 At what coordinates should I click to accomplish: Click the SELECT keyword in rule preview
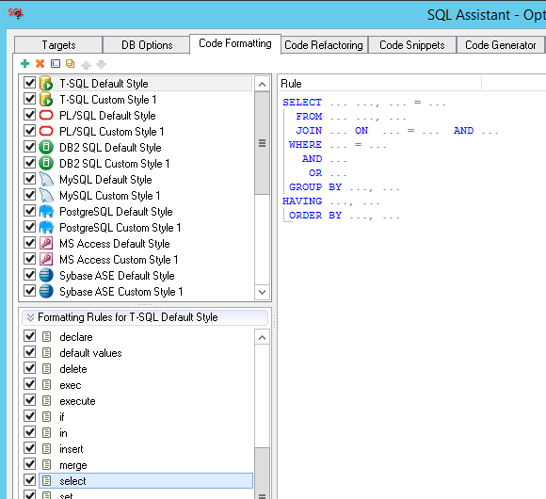click(x=302, y=103)
